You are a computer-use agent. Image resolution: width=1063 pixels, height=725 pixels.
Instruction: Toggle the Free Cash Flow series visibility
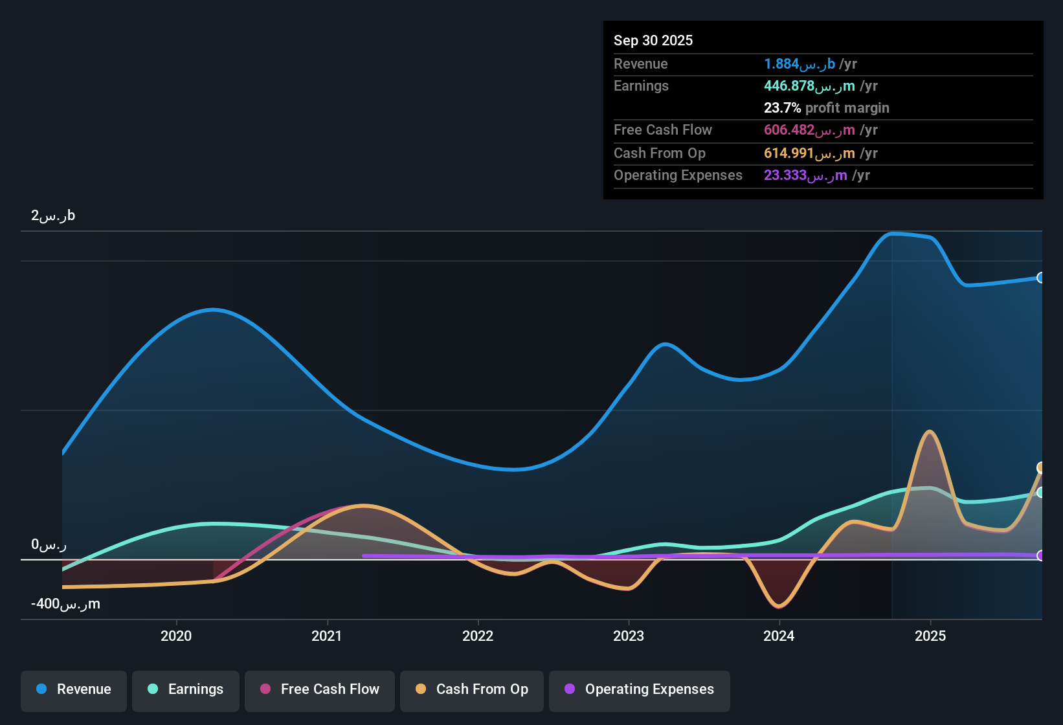319,689
